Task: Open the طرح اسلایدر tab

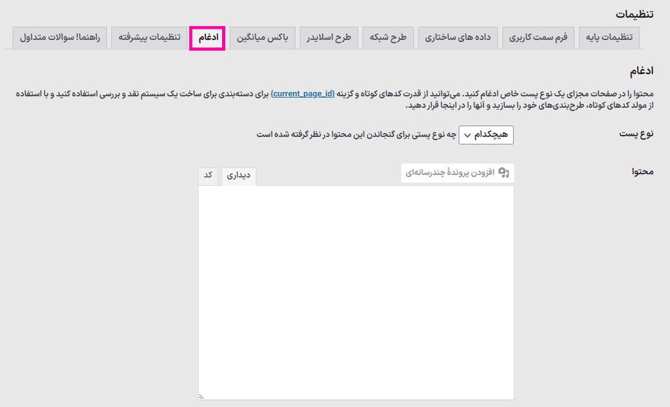Action: pos(329,38)
